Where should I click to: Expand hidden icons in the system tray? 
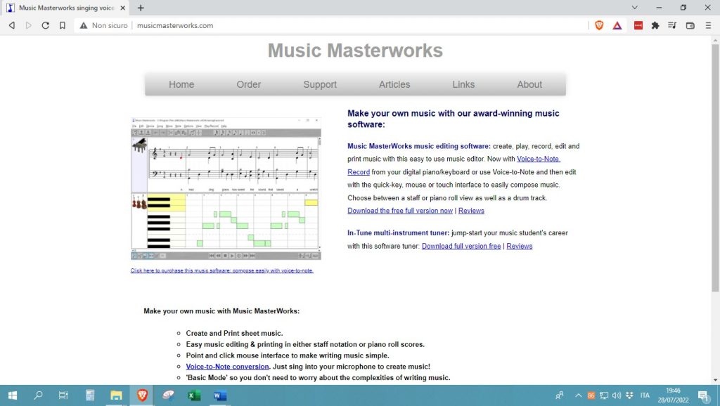[x=579, y=395]
